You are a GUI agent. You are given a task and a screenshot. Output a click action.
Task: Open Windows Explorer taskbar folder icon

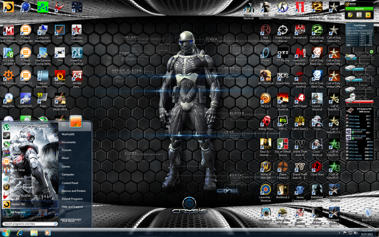tap(34, 233)
